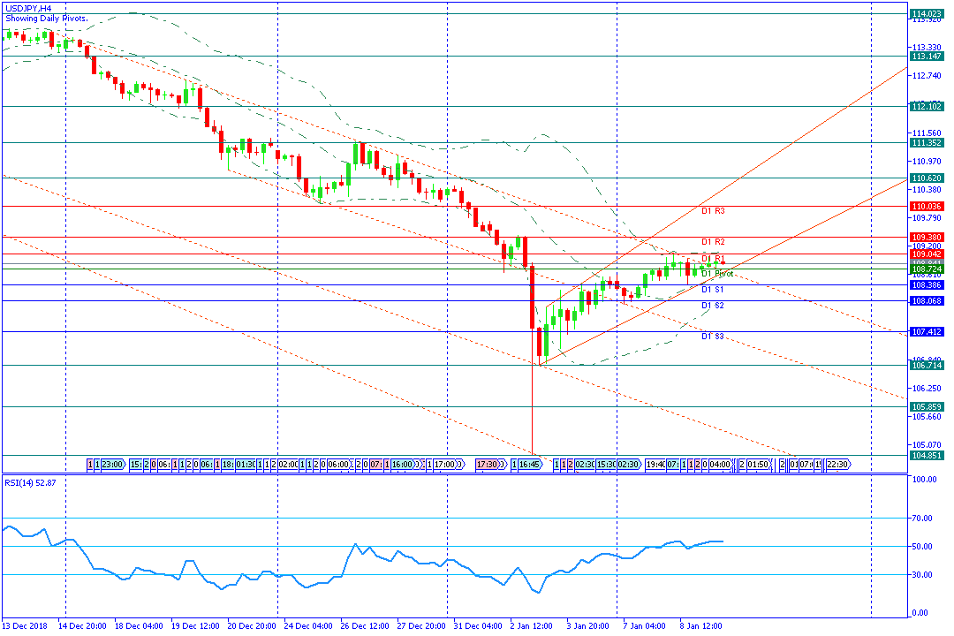Screen dimensions: 954x636
Task: Select the 114.023 price level tag
Action: pos(926,13)
